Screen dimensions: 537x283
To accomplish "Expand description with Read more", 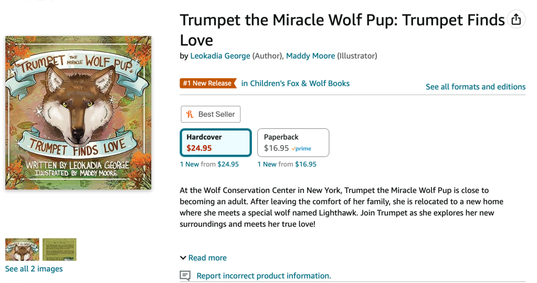I will pyautogui.click(x=207, y=258).
